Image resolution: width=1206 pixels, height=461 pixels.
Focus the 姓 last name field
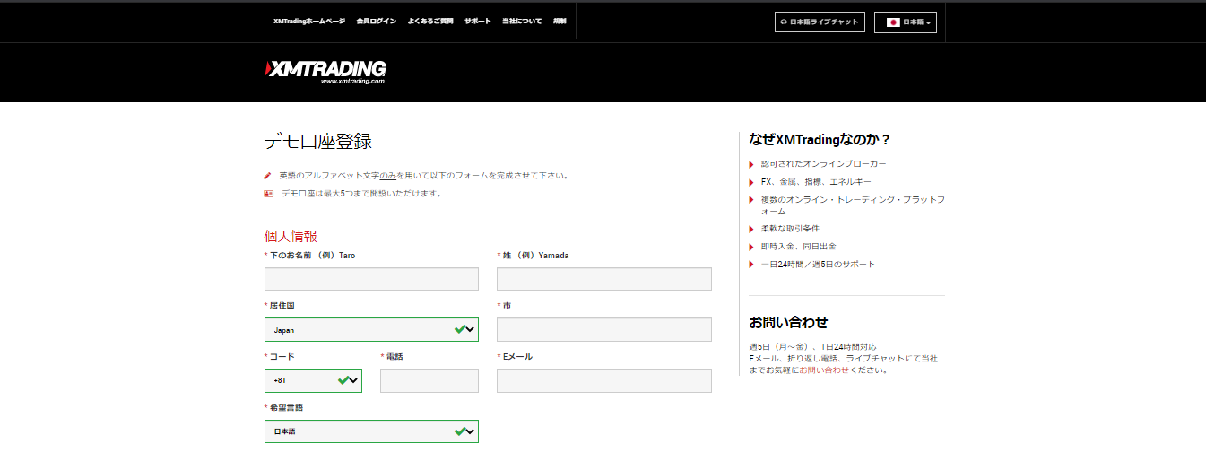tap(604, 279)
